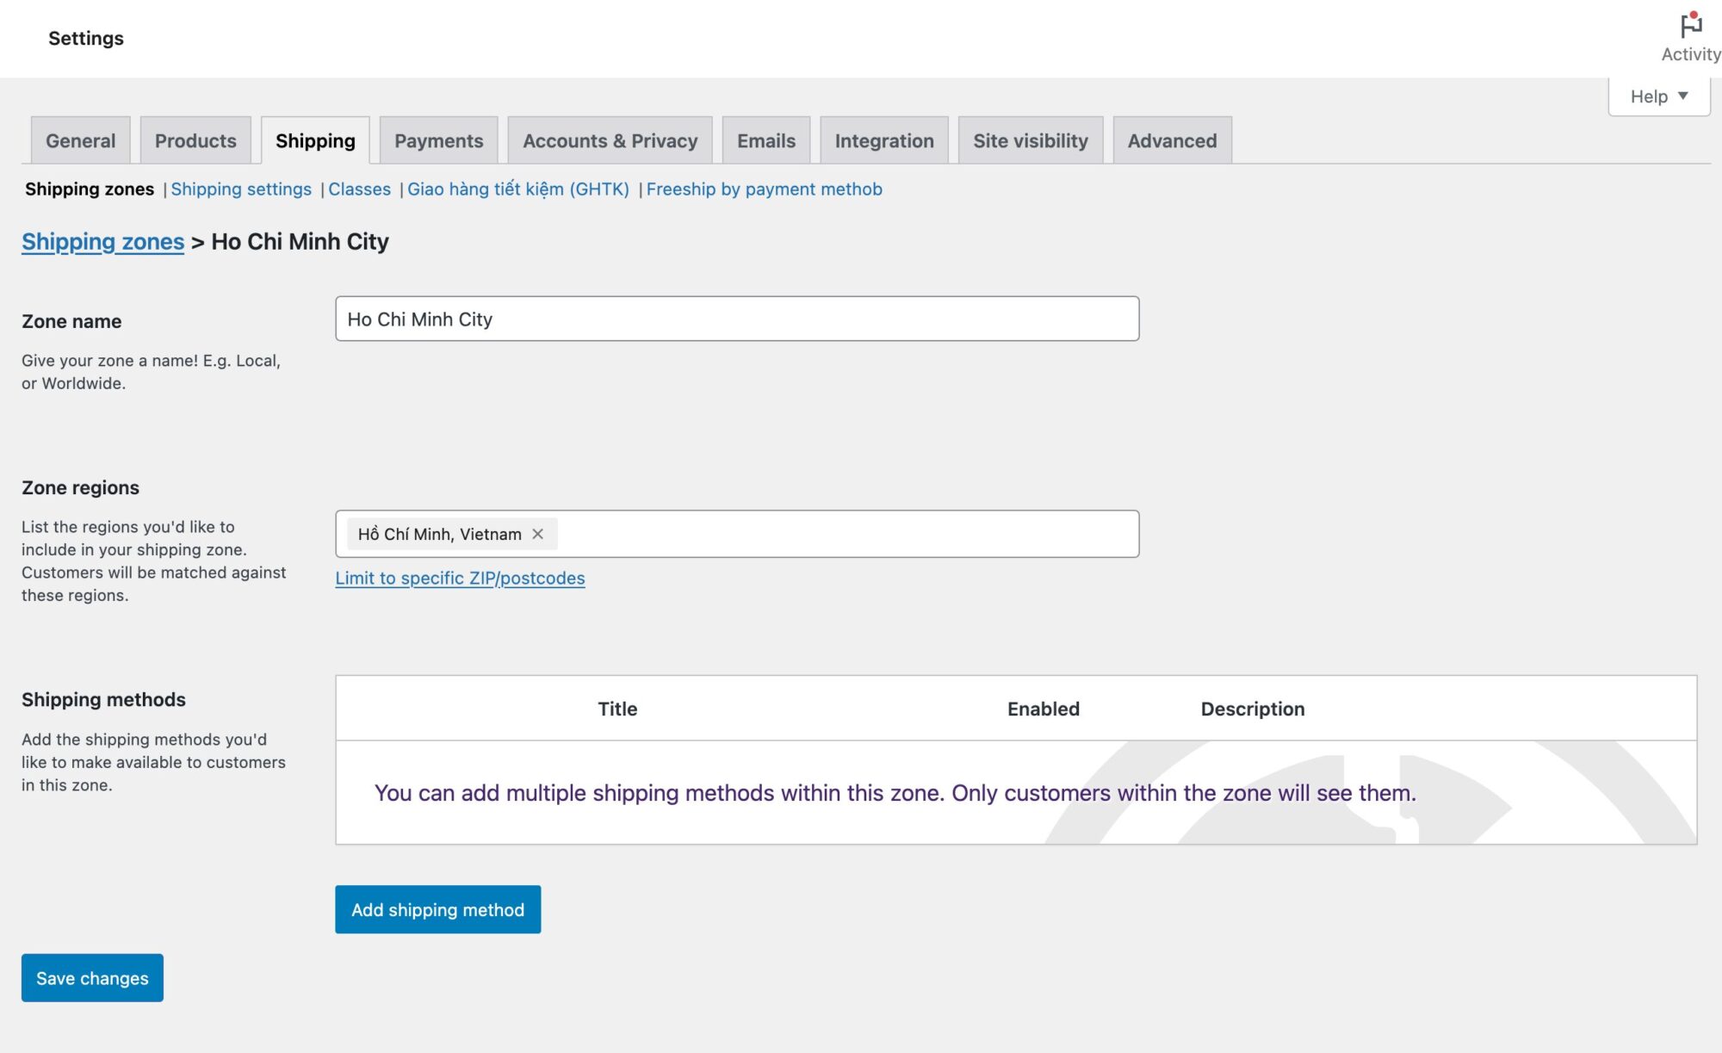Remove Hồ Chí Minh, Vietnam region tag

click(x=537, y=534)
